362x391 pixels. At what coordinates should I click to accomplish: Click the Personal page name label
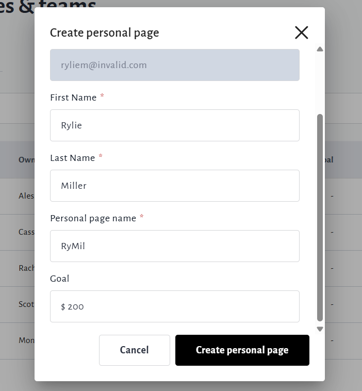[93, 218]
